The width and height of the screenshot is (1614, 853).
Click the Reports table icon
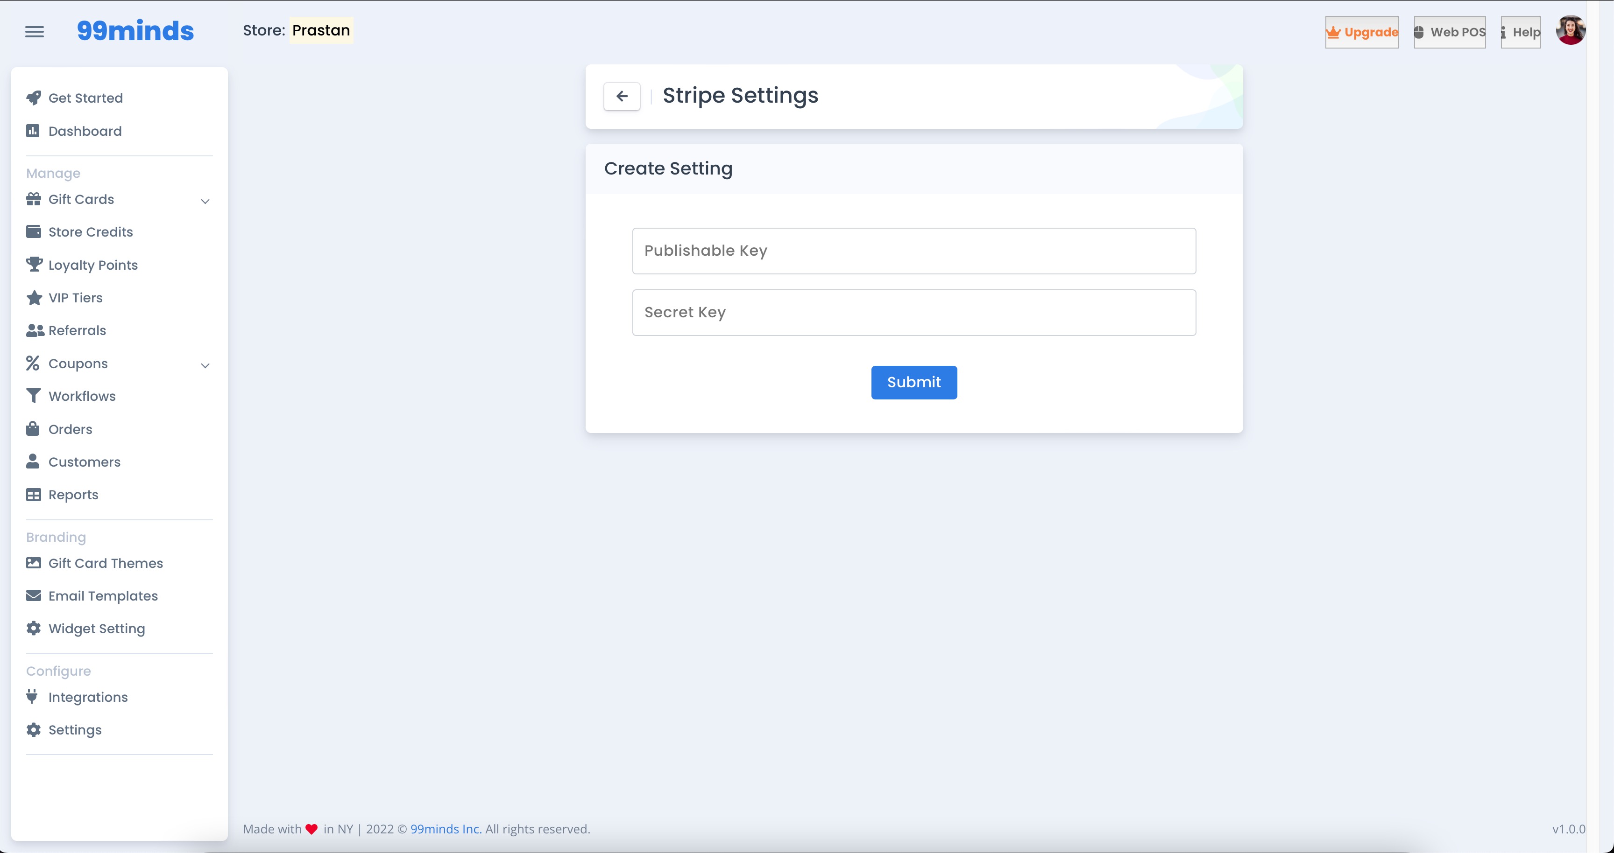tap(34, 495)
